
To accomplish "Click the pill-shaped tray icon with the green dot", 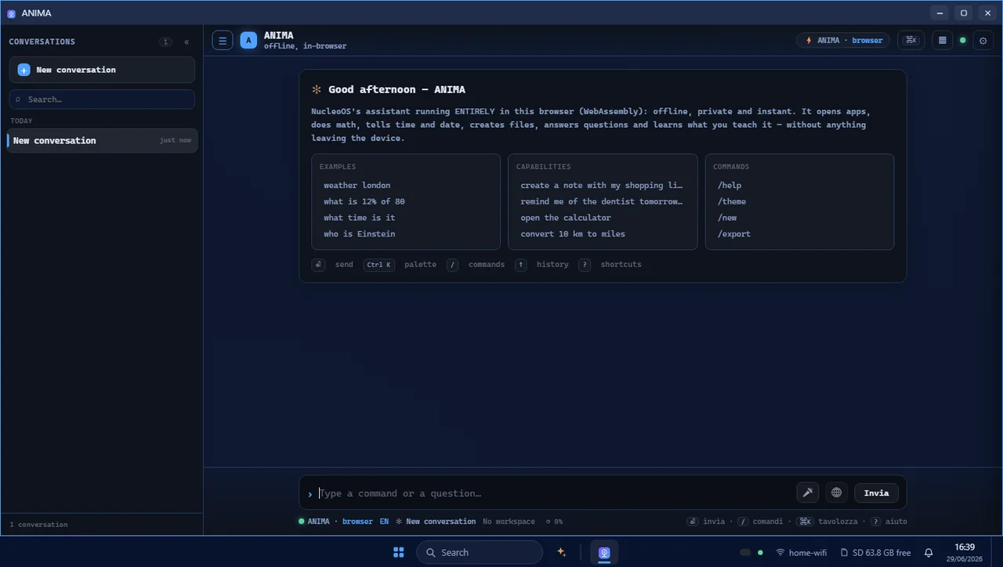I will coord(751,553).
